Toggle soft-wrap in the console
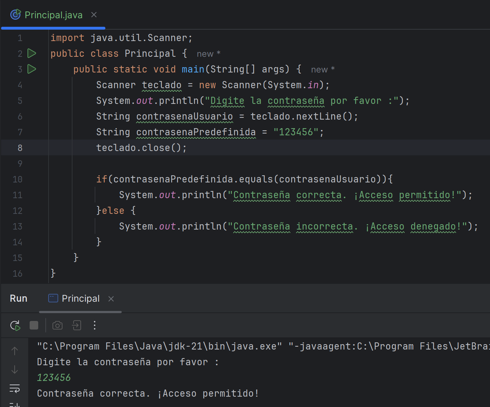This screenshot has height=407, width=490. coord(15,388)
